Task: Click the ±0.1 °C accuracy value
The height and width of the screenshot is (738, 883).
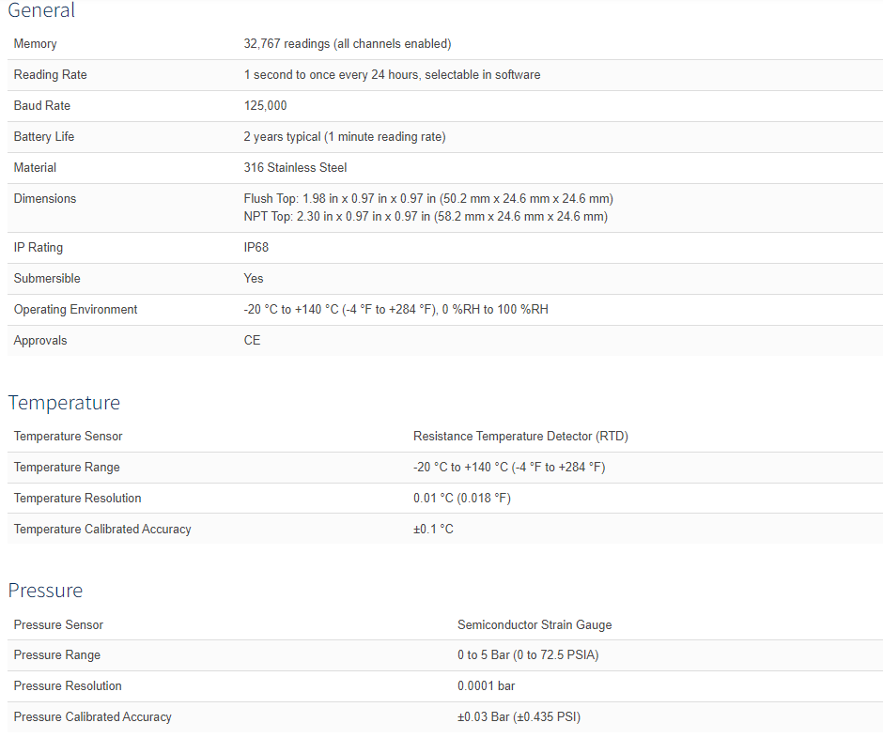Action: pyautogui.click(x=433, y=530)
